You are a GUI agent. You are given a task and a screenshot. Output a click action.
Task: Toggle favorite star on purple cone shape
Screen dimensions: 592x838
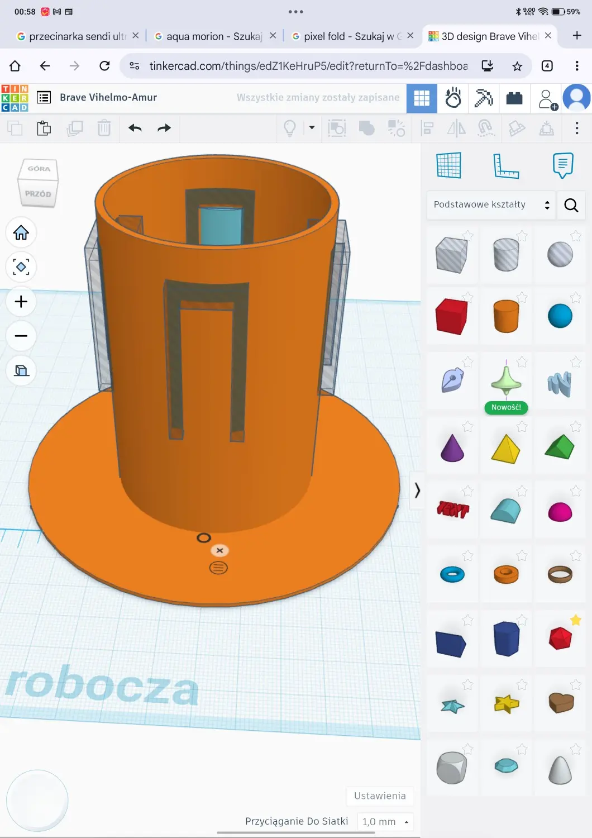pos(467,427)
